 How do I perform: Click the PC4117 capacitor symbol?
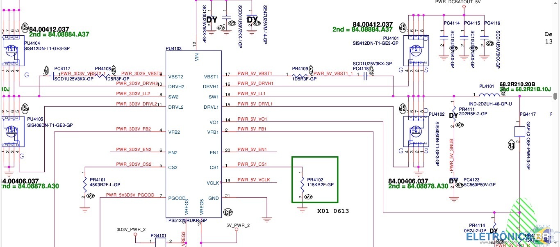[51, 76]
